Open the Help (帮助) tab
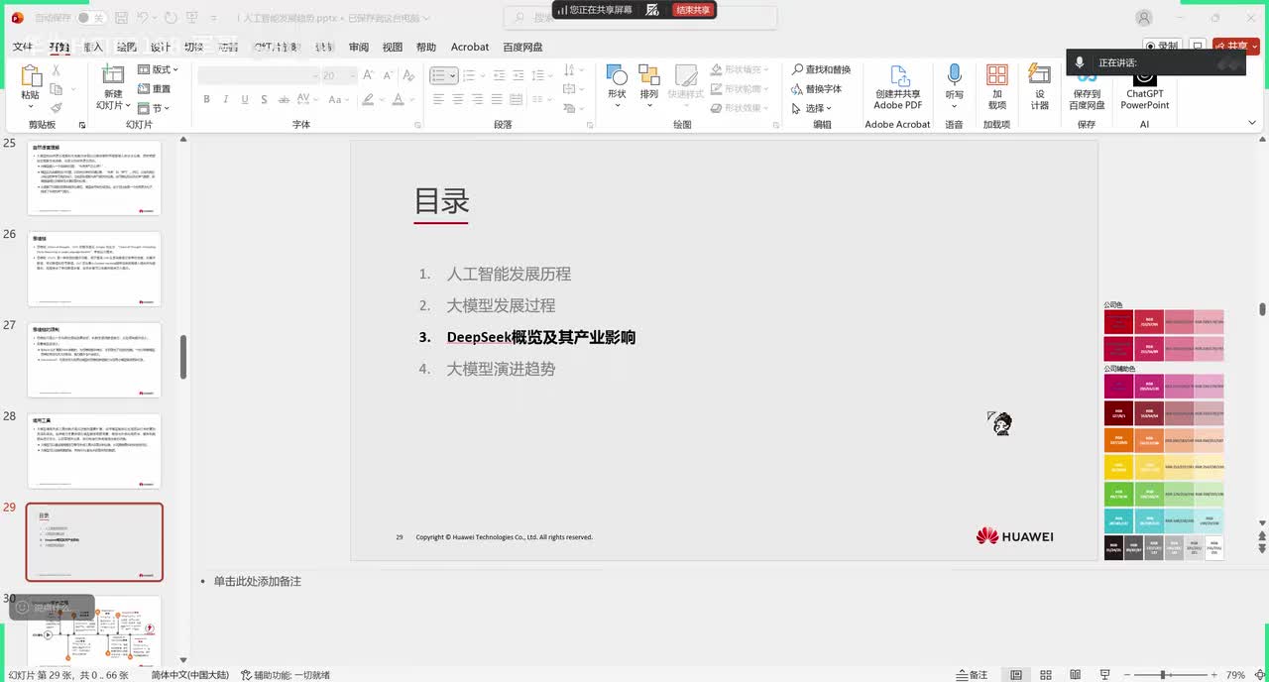 tap(426, 47)
